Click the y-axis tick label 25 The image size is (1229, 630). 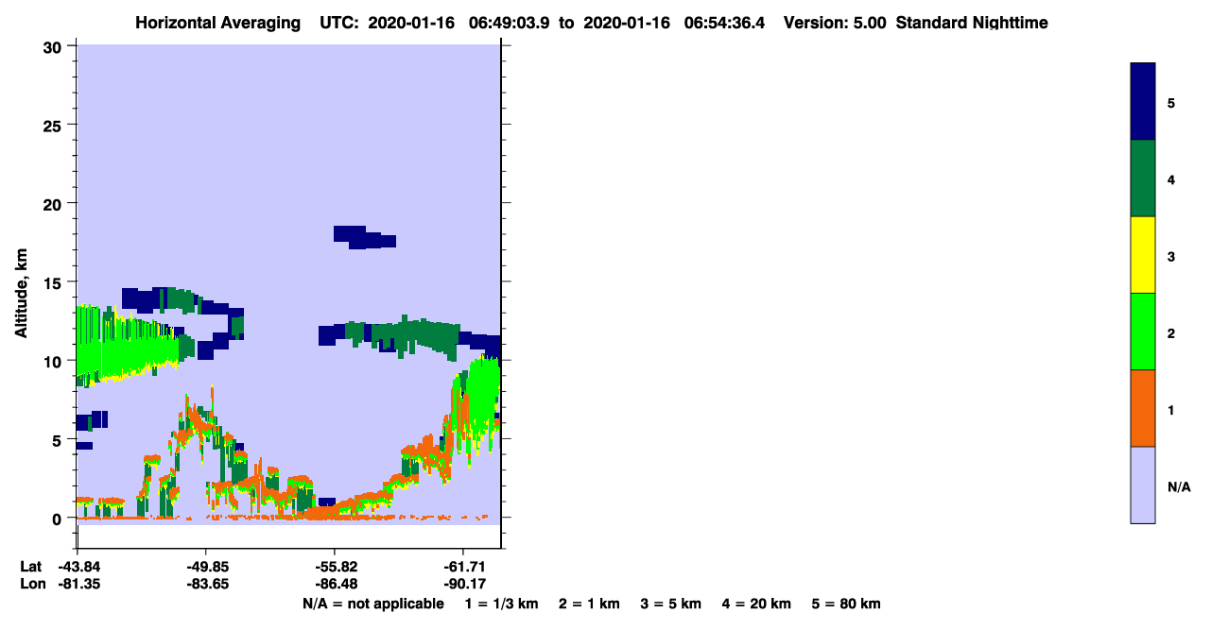(55, 125)
